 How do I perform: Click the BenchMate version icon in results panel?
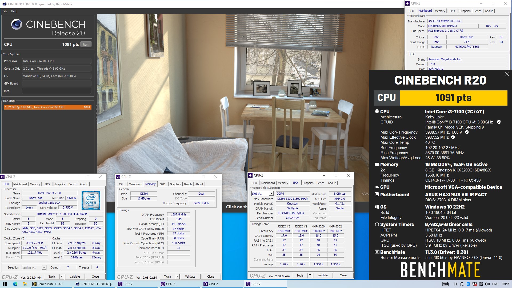377,252
